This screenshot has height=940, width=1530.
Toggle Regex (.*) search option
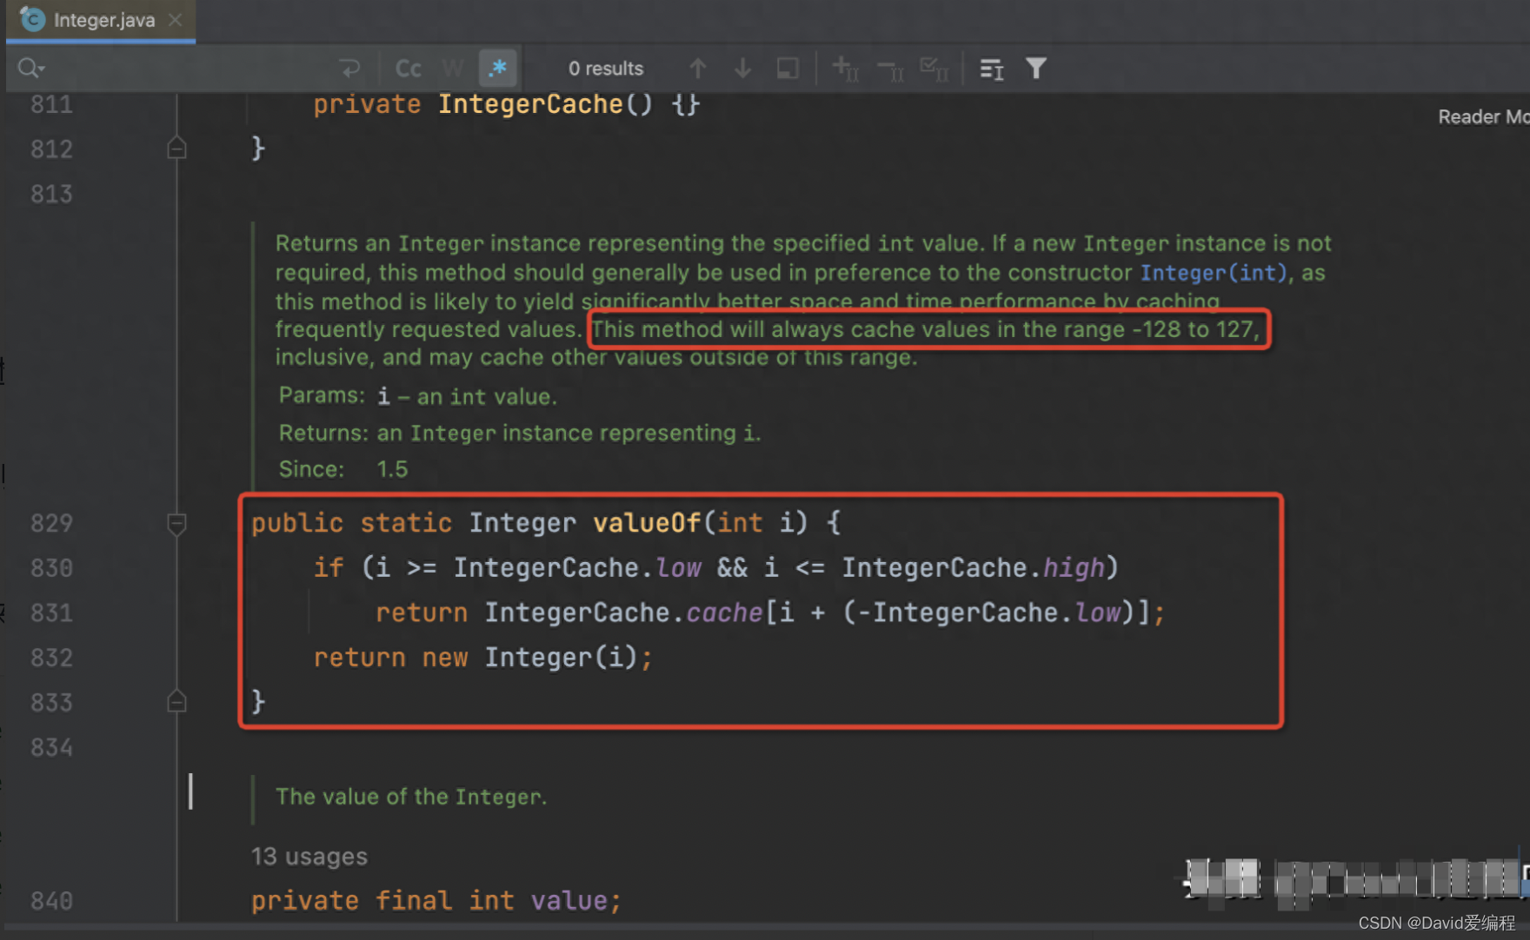(498, 68)
